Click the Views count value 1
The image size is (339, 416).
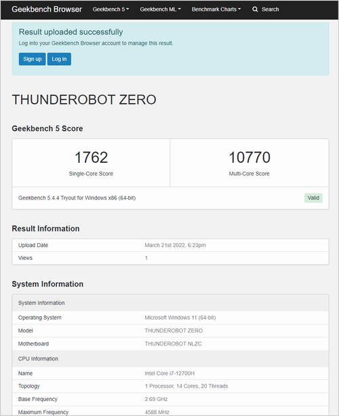pyautogui.click(x=146, y=258)
